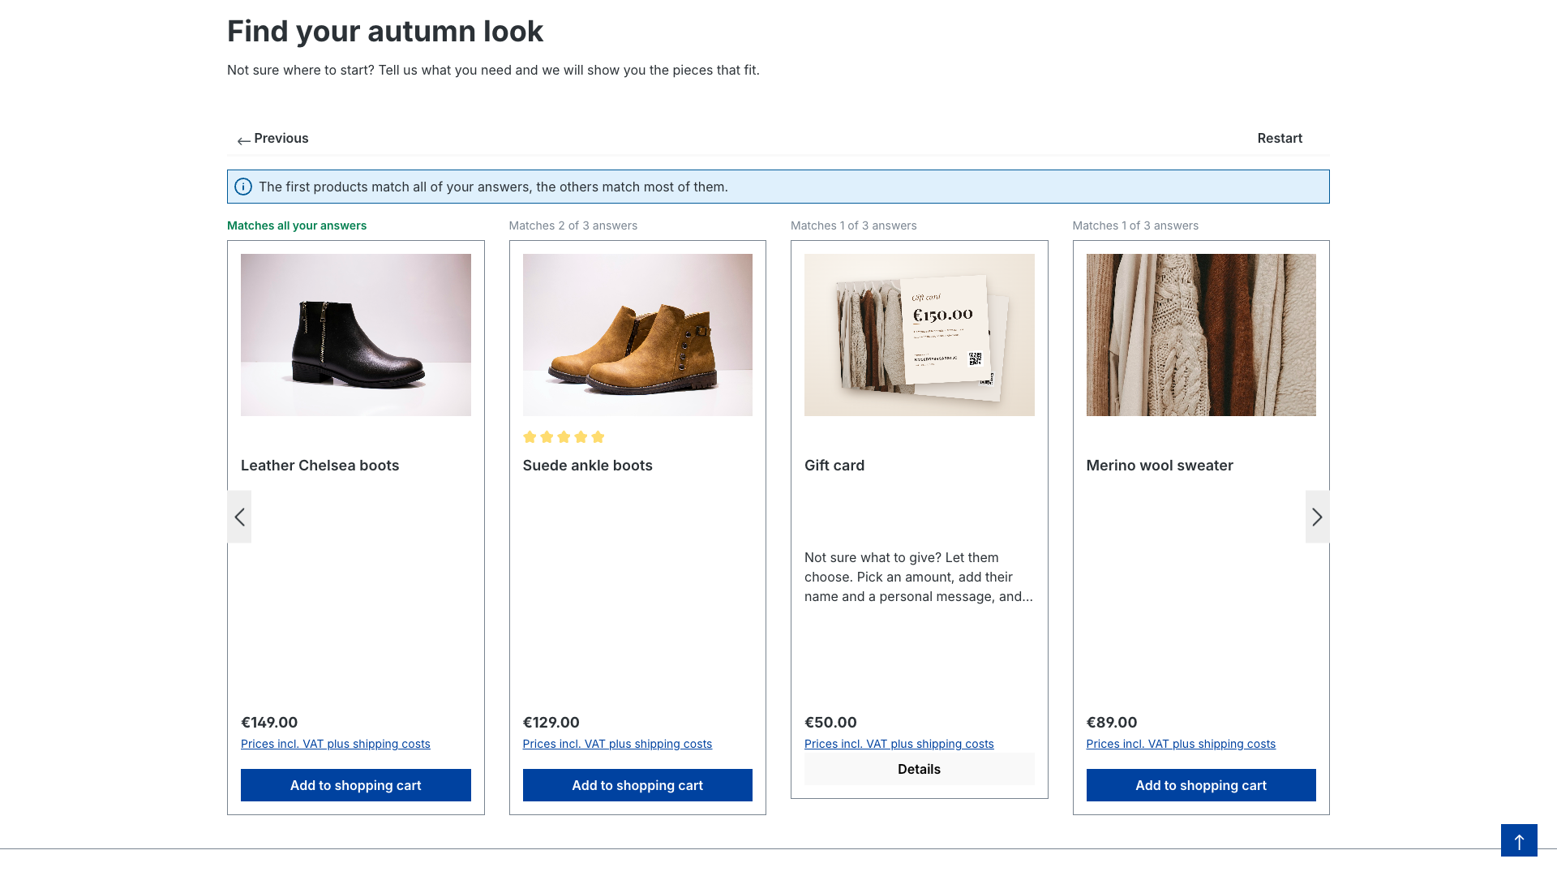This screenshot has width=1557, height=876.
Task: Open VAT shipping link under Gift card
Action: [x=899, y=744]
